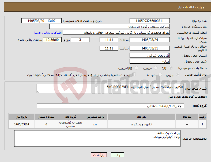Screen dimensions: 211x162
Task: Click the اطلاعات کالاهای مورد نیاز heading
Action: (x=187, y=97)
